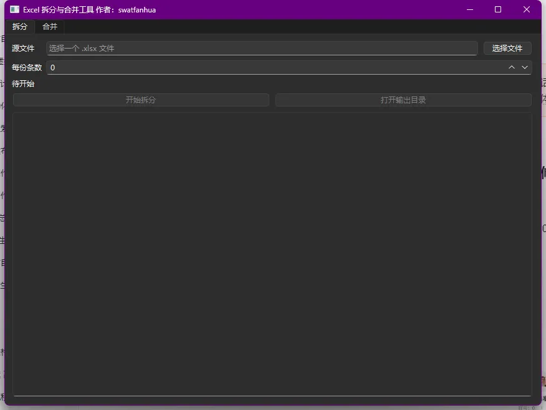Increase 每份条数 with the up arrow
The height and width of the screenshot is (410, 546).
[512, 67]
